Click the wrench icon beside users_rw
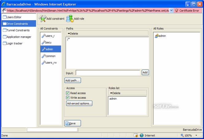 pyautogui.click(x=44, y=63)
